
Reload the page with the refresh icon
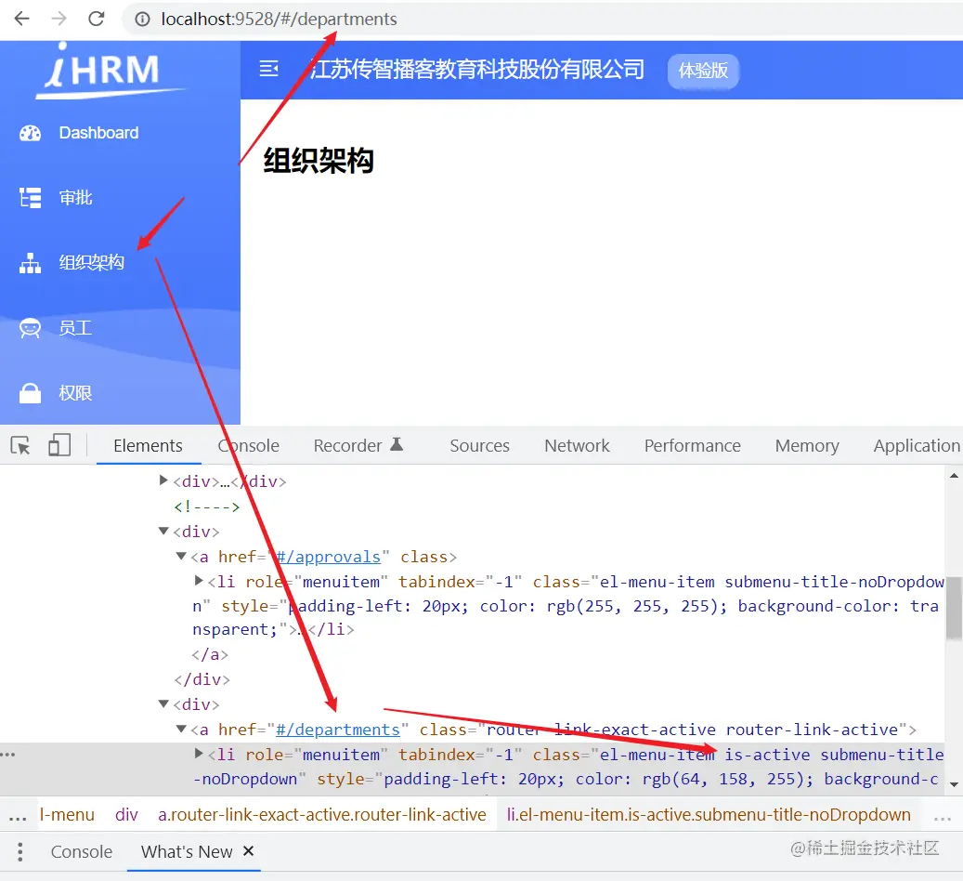pyautogui.click(x=97, y=20)
